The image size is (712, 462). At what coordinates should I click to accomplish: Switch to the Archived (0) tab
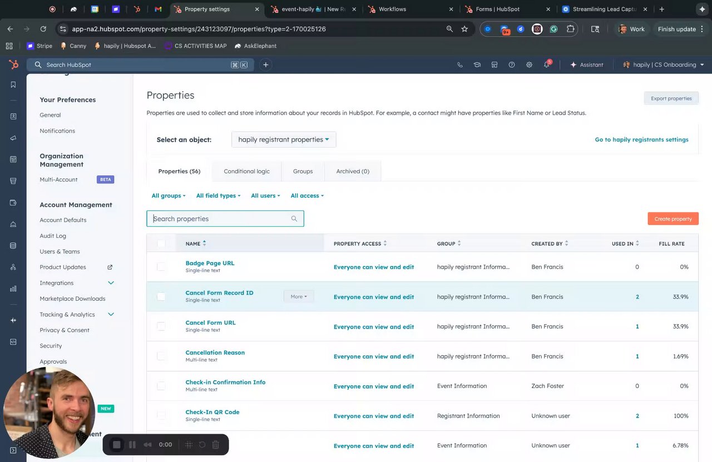point(353,171)
